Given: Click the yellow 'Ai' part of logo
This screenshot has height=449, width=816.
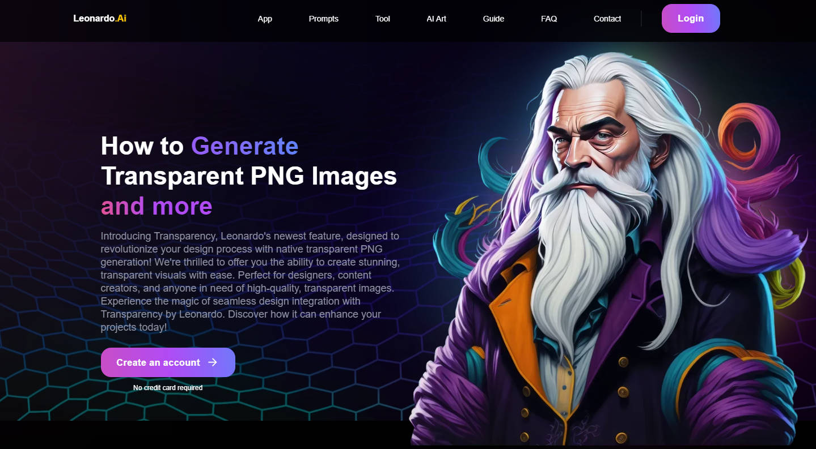Looking at the screenshot, I should coord(121,18).
